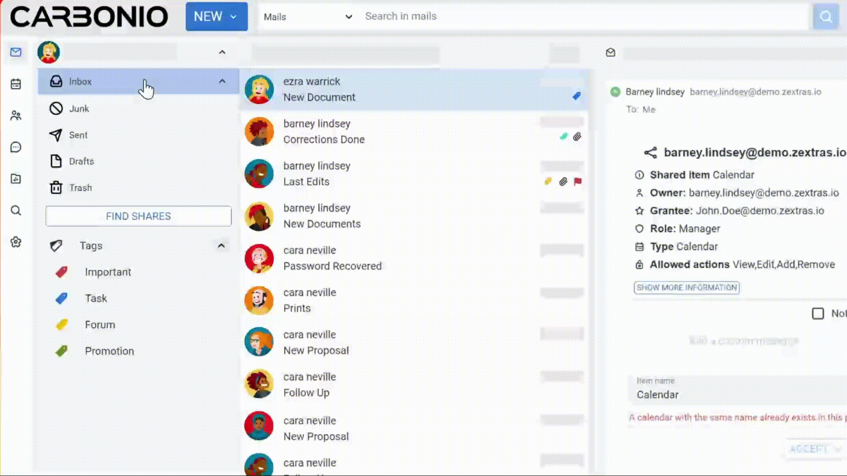The height and width of the screenshot is (476, 847).
Task: Open the Calendar module in the sidebar
Action: coord(16,84)
